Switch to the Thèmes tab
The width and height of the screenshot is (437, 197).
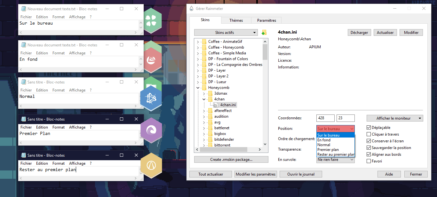pos(236,20)
